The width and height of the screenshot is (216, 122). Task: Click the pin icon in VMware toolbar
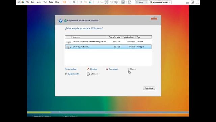coord(19,2)
